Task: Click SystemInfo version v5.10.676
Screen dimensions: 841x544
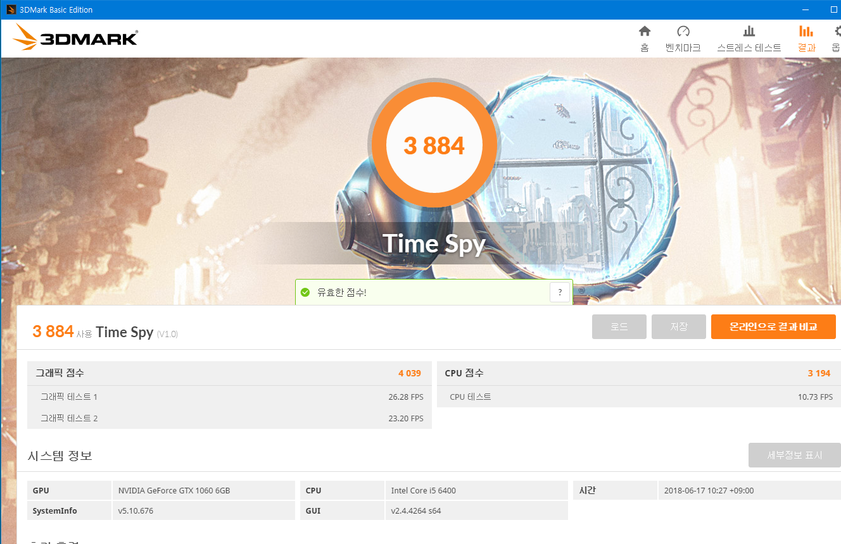Action: tap(136, 511)
